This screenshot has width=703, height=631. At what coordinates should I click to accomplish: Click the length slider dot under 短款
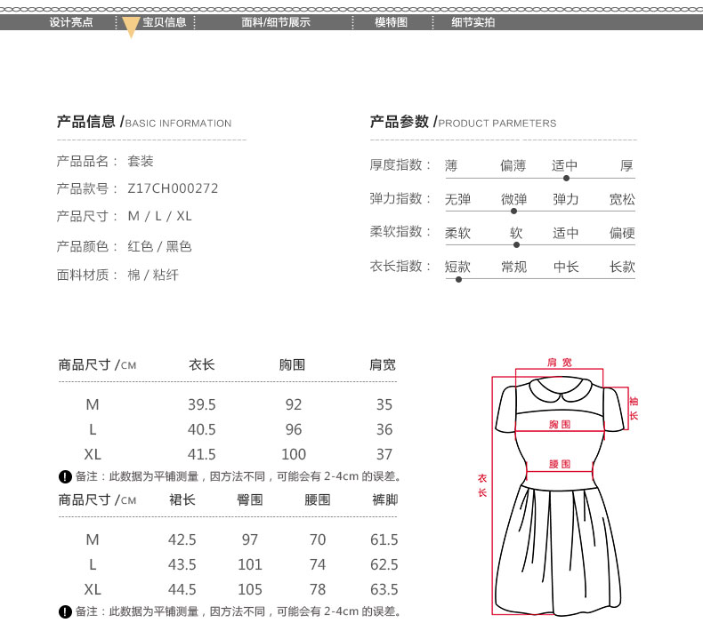tap(458, 279)
